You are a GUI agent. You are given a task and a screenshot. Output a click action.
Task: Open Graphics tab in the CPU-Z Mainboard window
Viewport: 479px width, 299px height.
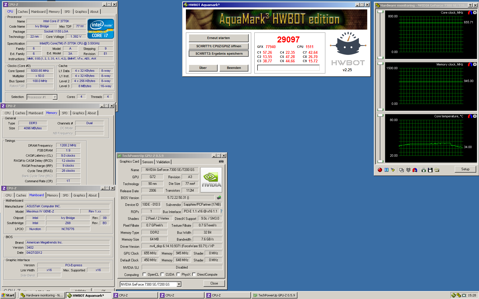pos(79,195)
